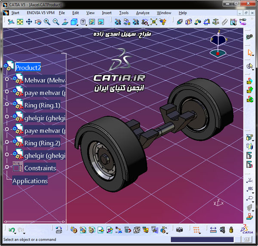Open the File menu
The image size is (258, 246).
point(62,13)
